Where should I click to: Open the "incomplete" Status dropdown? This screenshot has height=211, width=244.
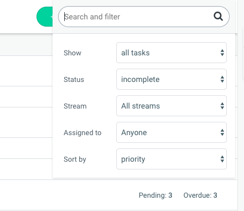tap(172, 79)
